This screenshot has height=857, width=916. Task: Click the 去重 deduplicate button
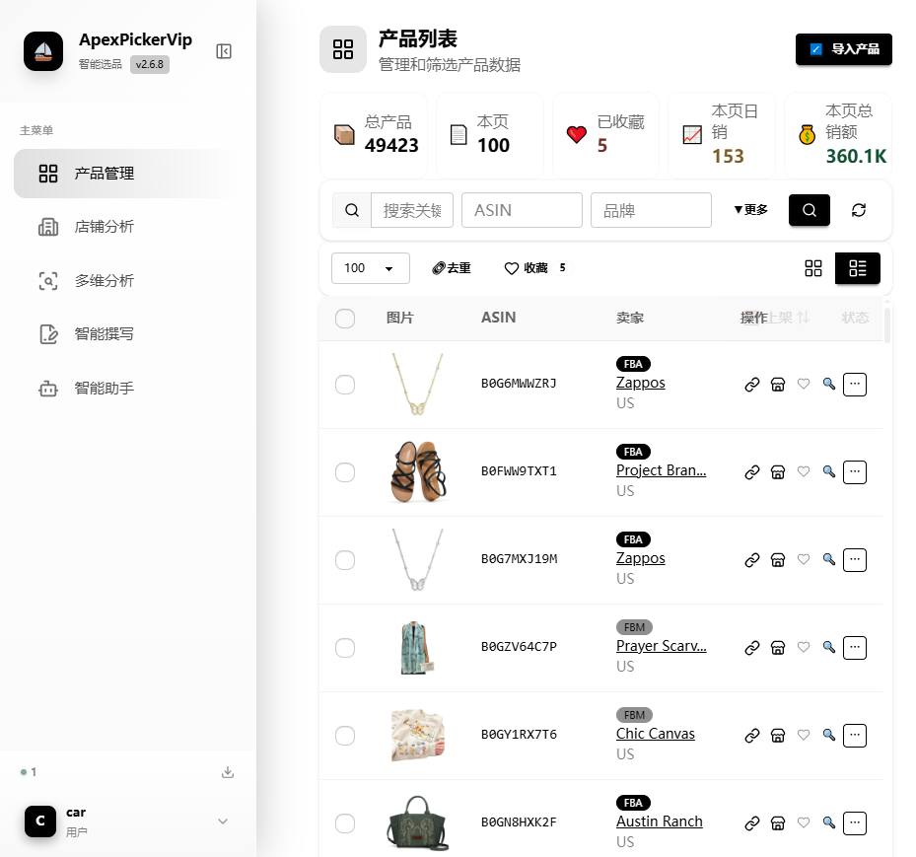coord(451,268)
